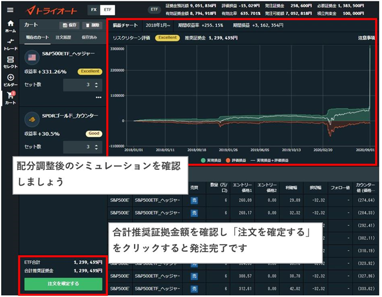Open the 2018年1月～ period selector

pos(158,25)
